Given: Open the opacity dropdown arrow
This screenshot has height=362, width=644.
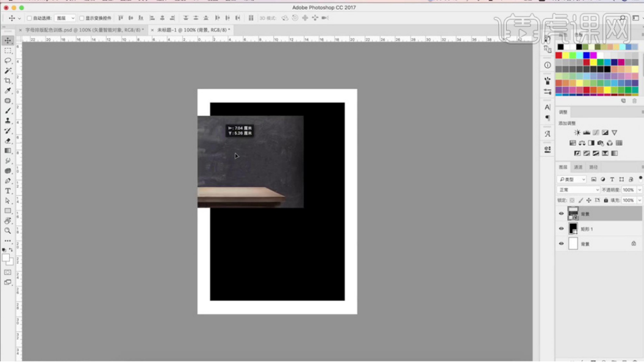Looking at the screenshot, I should (x=640, y=190).
